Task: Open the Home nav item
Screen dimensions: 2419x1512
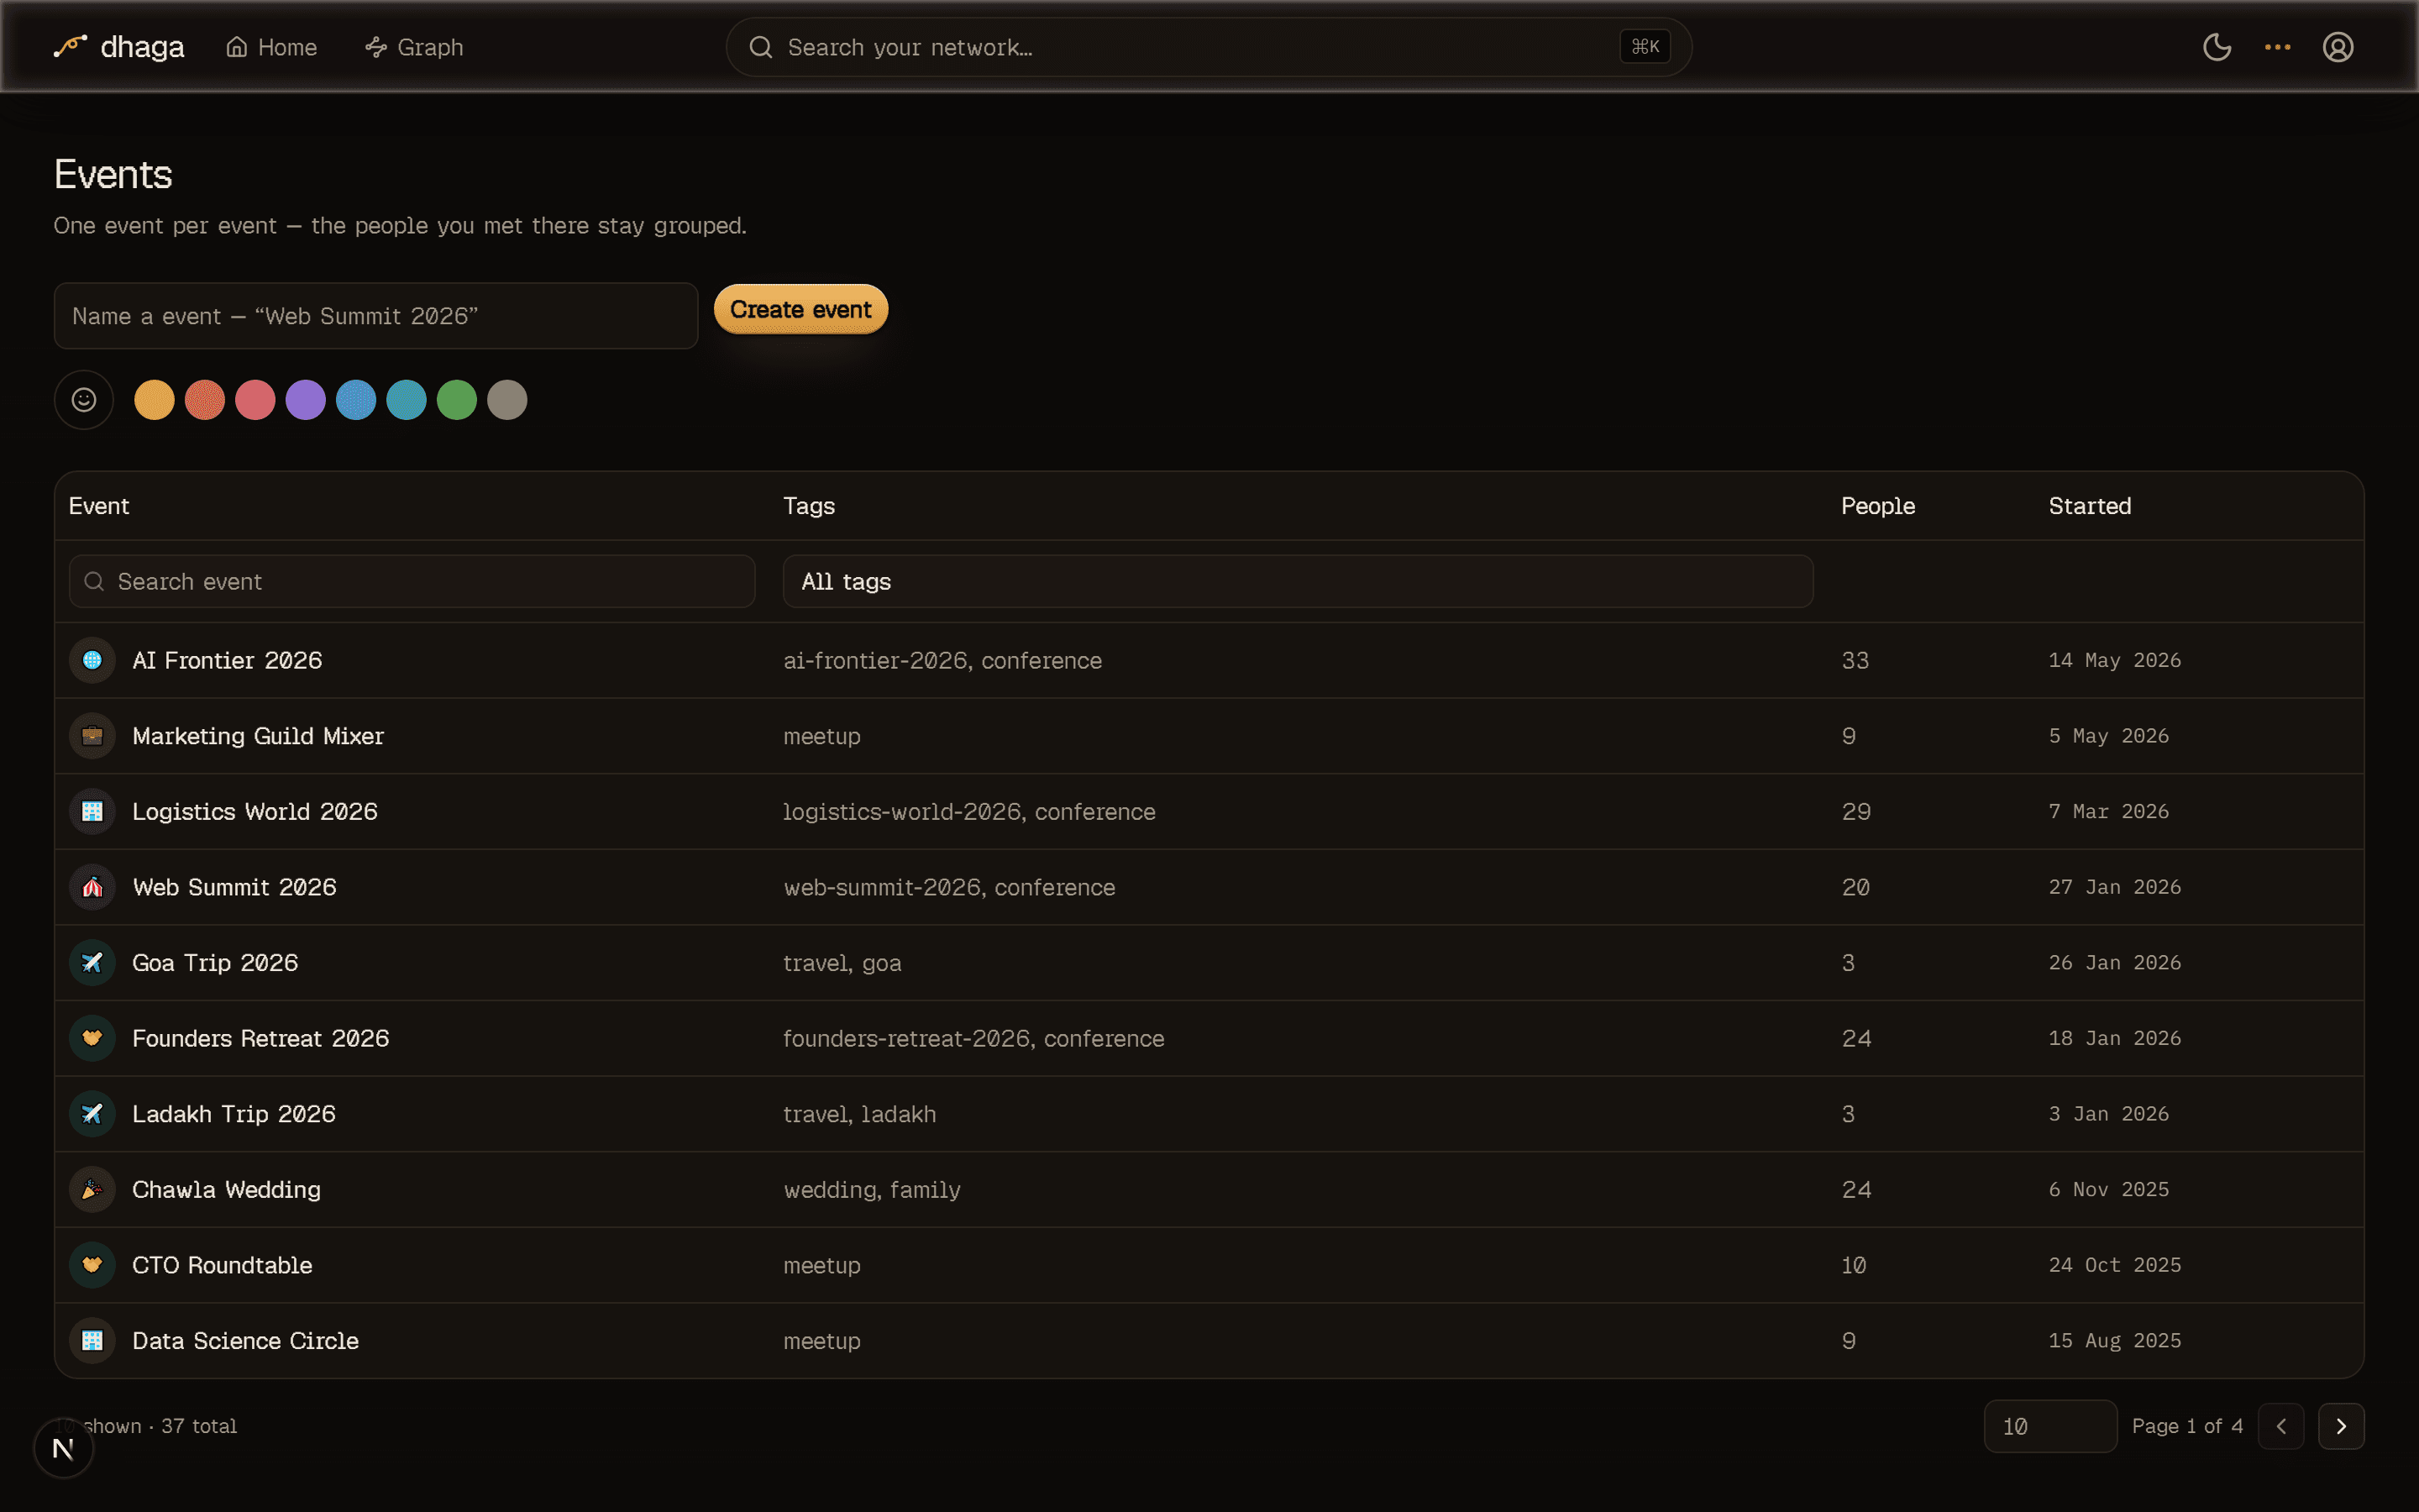Action: 272,47
